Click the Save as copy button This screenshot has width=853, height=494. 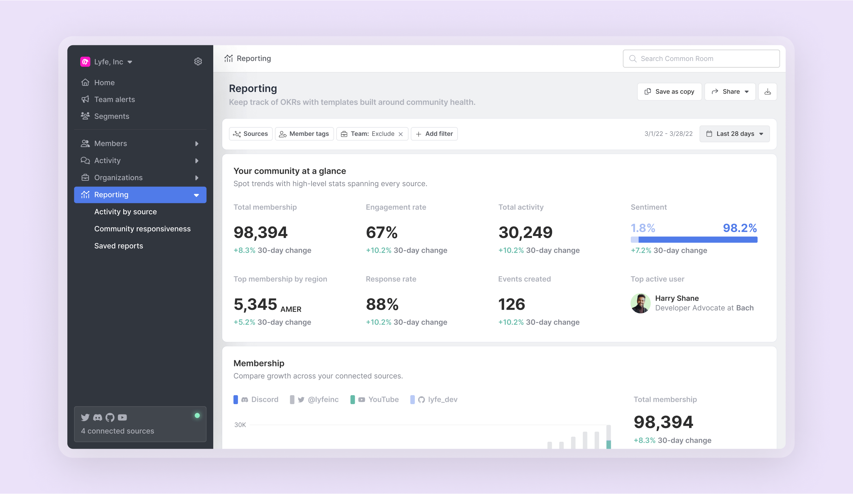(x=669, y=92)
